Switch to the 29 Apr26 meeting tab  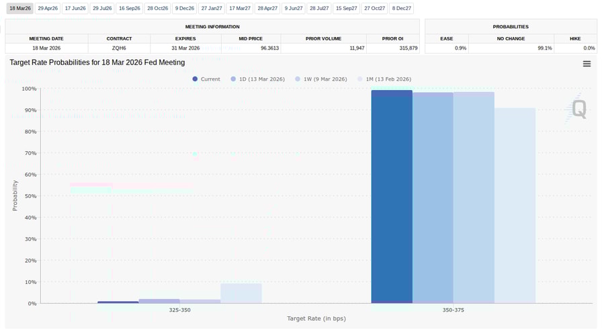tap(48, 9)
